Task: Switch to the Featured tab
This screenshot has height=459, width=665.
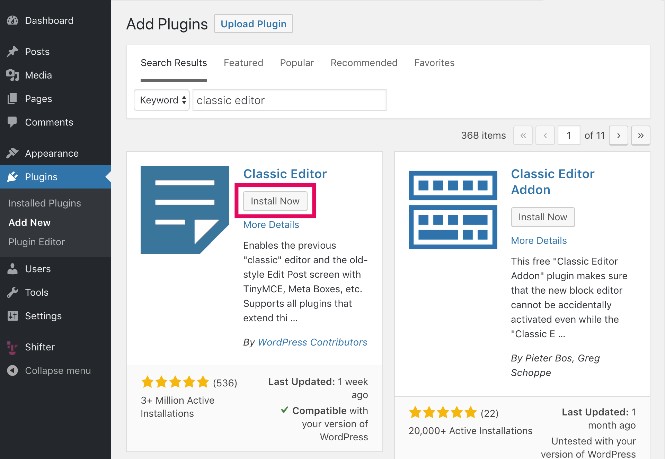Action: (243, 63)
